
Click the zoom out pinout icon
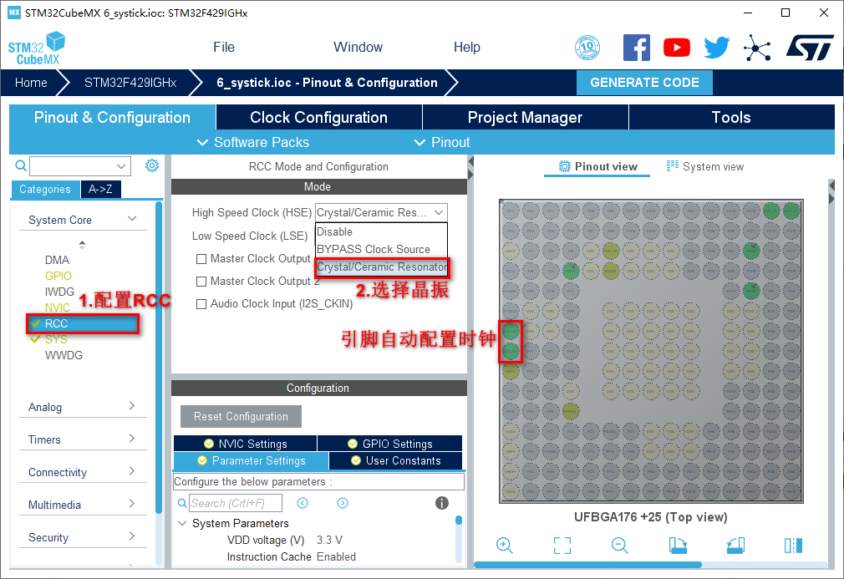[x=619, y=546]
